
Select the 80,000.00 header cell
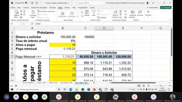[x=85, y=57]
